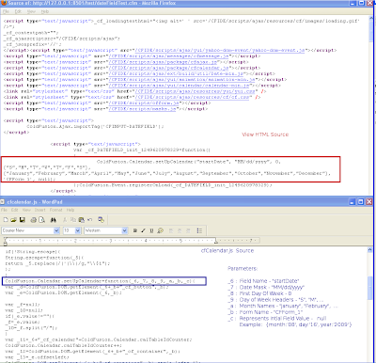The image size is (376, 363).
Task: Open WordPad Format menu
Action: point(55,210)
